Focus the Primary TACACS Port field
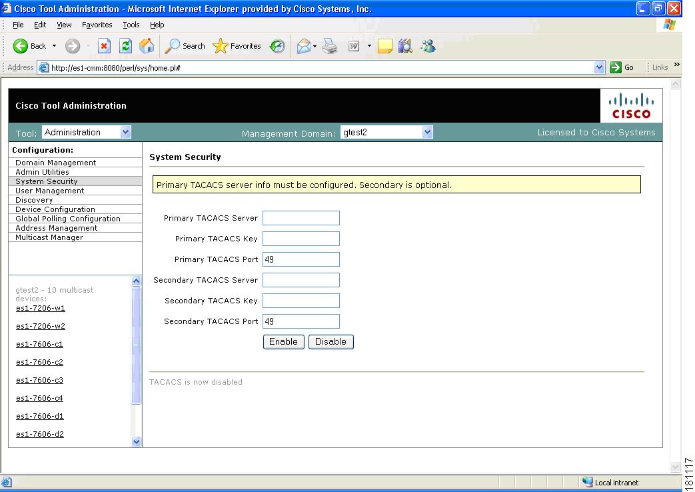 (301, 259)
